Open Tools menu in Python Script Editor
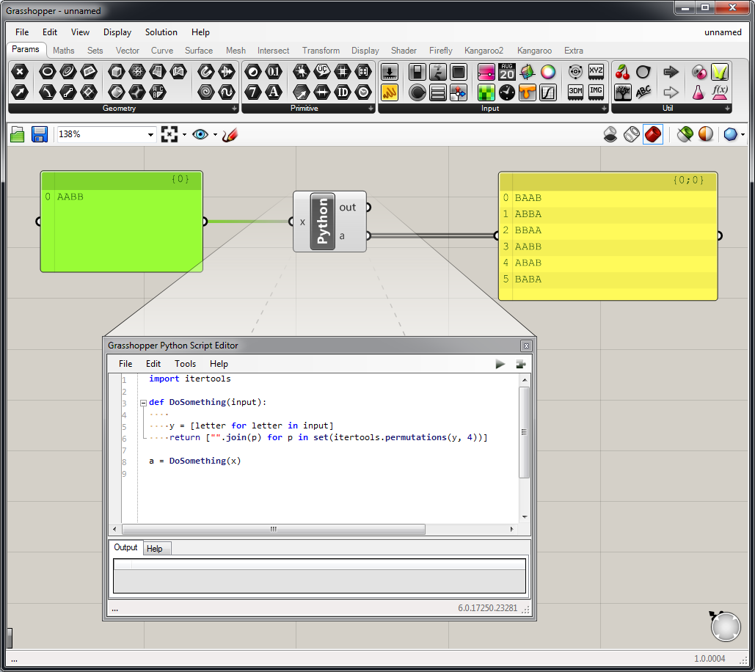Screen dimensions: 755x672 click(185, 364)
